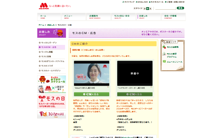
Task: Select モスのCM・広告 in sidebar
Action: pos(52,47)
